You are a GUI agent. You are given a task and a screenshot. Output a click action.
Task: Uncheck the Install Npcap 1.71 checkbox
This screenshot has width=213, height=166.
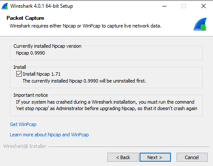19,74
